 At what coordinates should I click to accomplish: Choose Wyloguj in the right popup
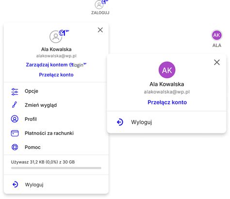(x=166, y=122)
